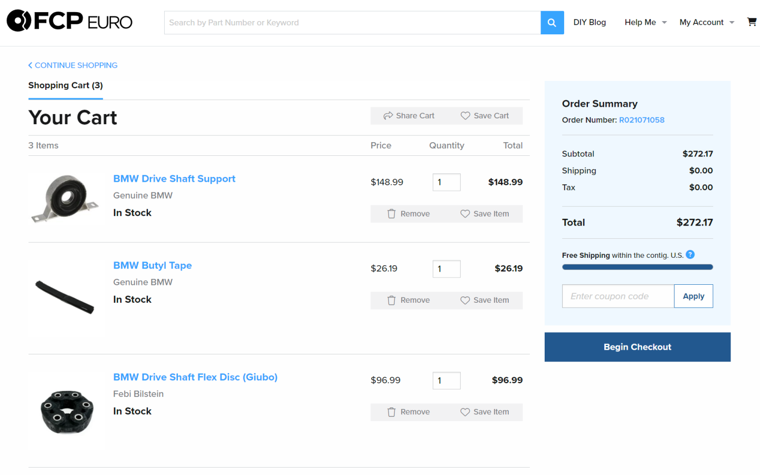Click the Share Cart button
This screenshot has height=475, width=760.
pos(409,116)
